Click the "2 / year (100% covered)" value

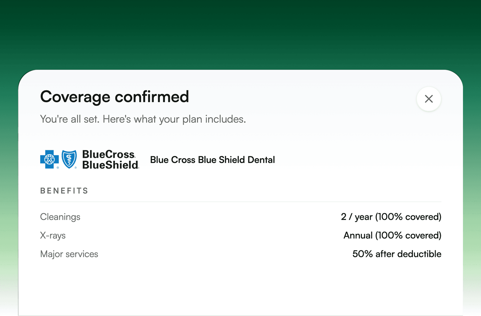(391, 217)
